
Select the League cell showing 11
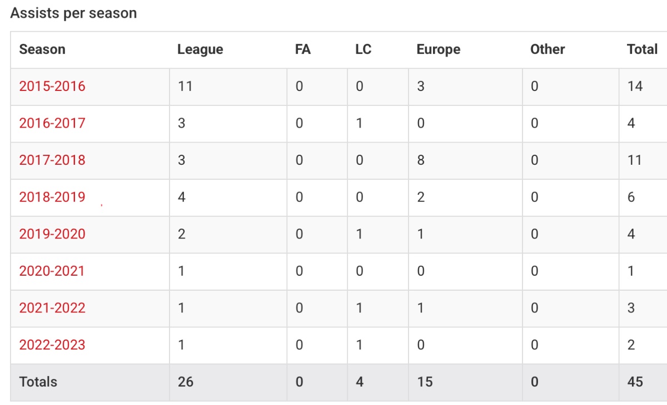coord(228,87)
